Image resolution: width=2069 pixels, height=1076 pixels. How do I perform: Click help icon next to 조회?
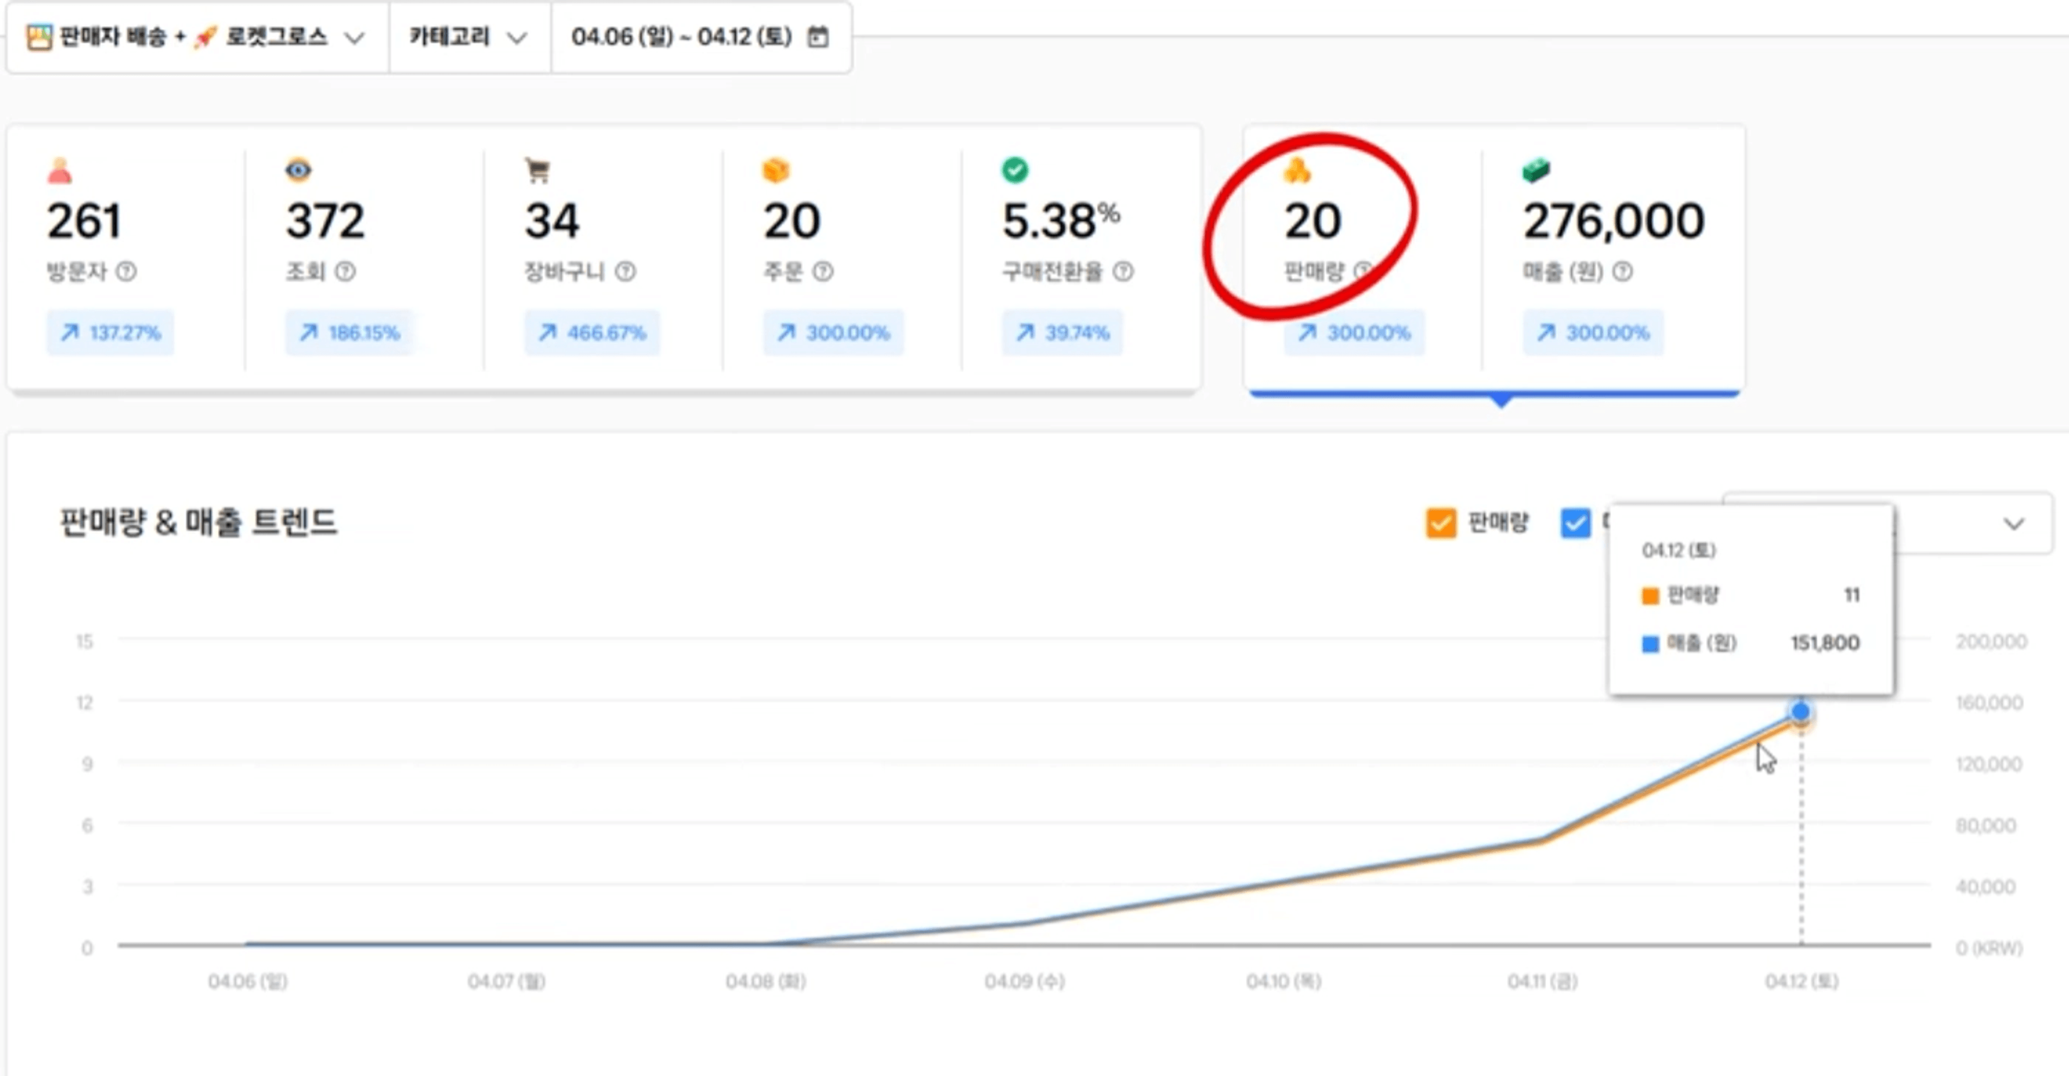(x=345, y=271)
